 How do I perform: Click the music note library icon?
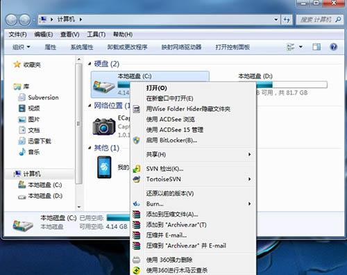coord(22,152)
